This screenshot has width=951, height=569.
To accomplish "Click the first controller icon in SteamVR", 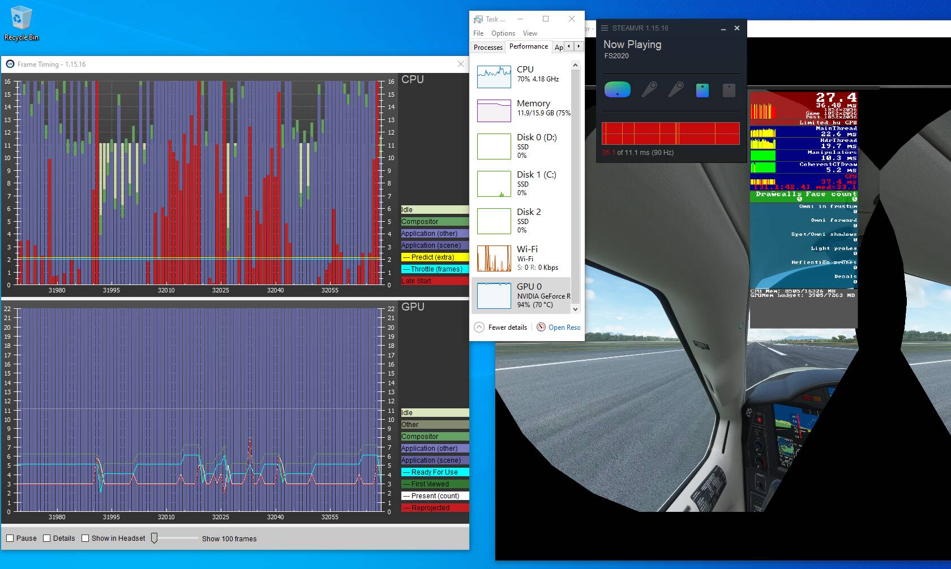I will click(649, 89).
